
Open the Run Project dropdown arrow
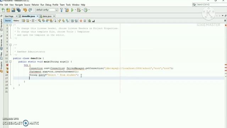75,10
